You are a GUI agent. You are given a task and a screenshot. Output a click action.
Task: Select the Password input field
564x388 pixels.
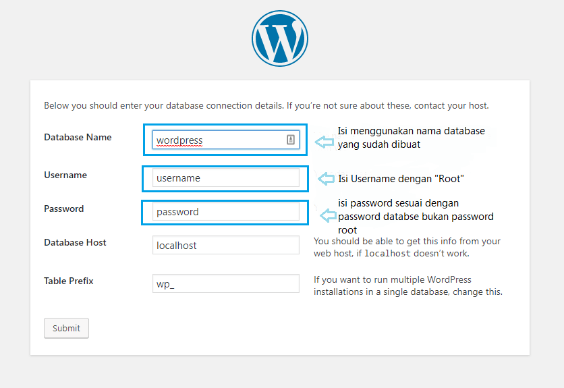point(225,212)
